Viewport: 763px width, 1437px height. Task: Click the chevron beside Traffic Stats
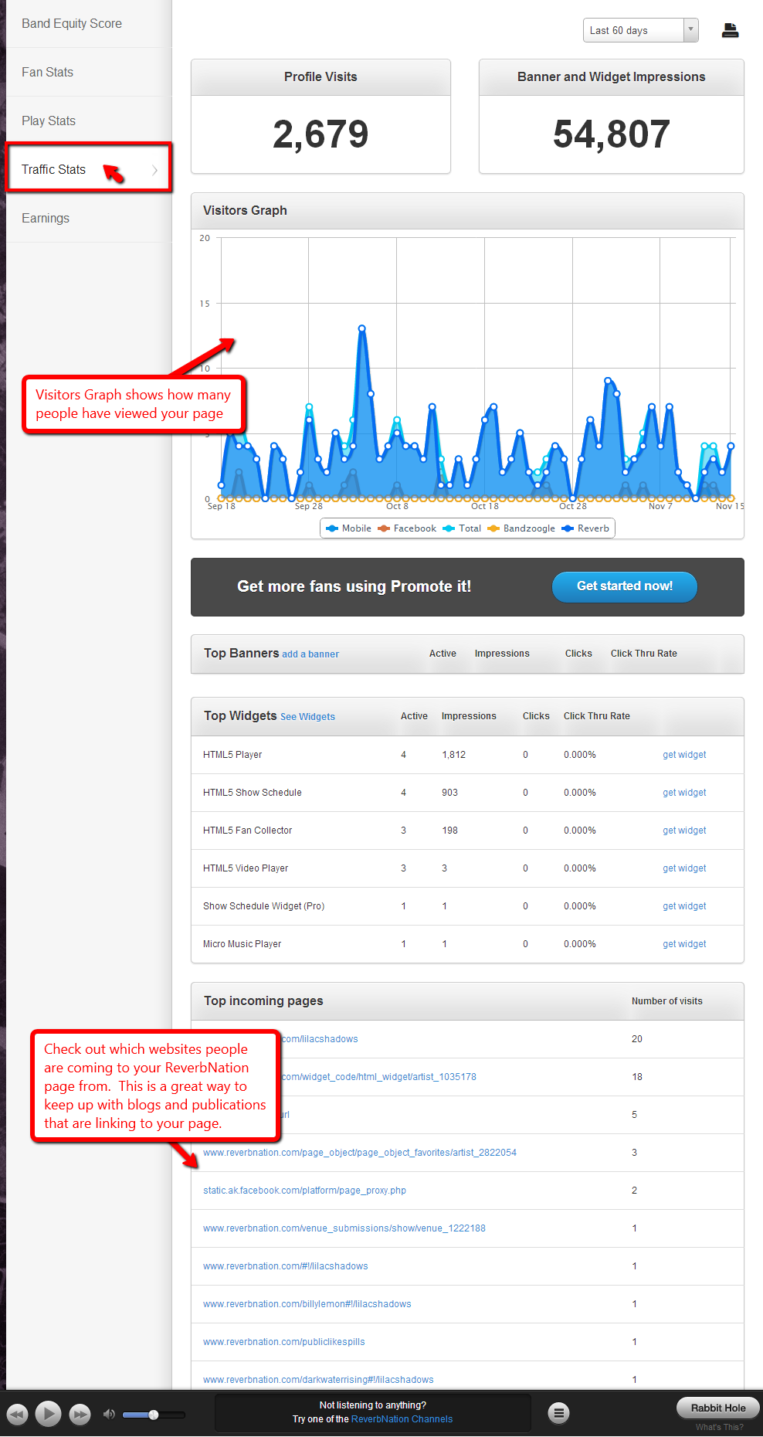coord(154,170)
